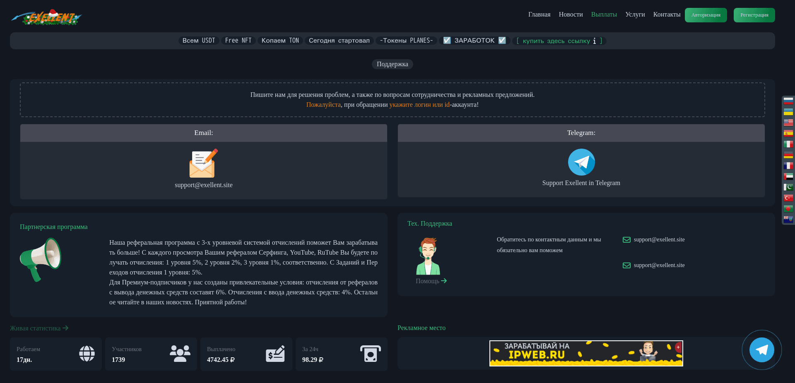The width and height of the screenshot is (795, 383).
Task: Choose the French flag language switcher
Action: (788, 166)
